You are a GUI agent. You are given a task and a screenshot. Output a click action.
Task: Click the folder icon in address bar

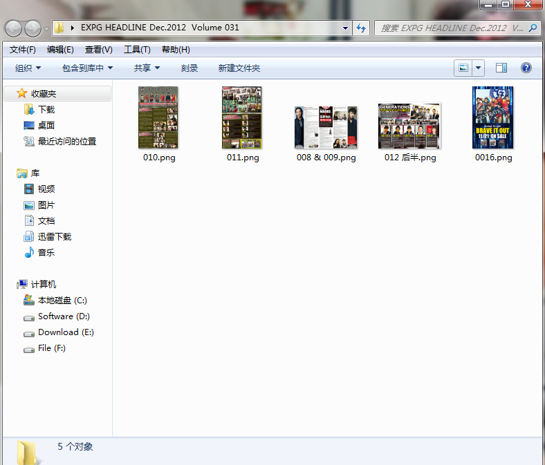coord(59,28)
